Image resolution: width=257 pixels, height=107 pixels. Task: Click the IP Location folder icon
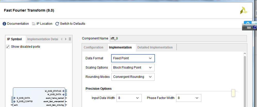point(34,24)
